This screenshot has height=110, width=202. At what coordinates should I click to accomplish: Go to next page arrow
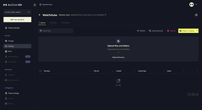[x=197, y=95]
